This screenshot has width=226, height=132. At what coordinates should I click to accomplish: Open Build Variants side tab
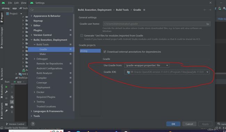[2, 111]
